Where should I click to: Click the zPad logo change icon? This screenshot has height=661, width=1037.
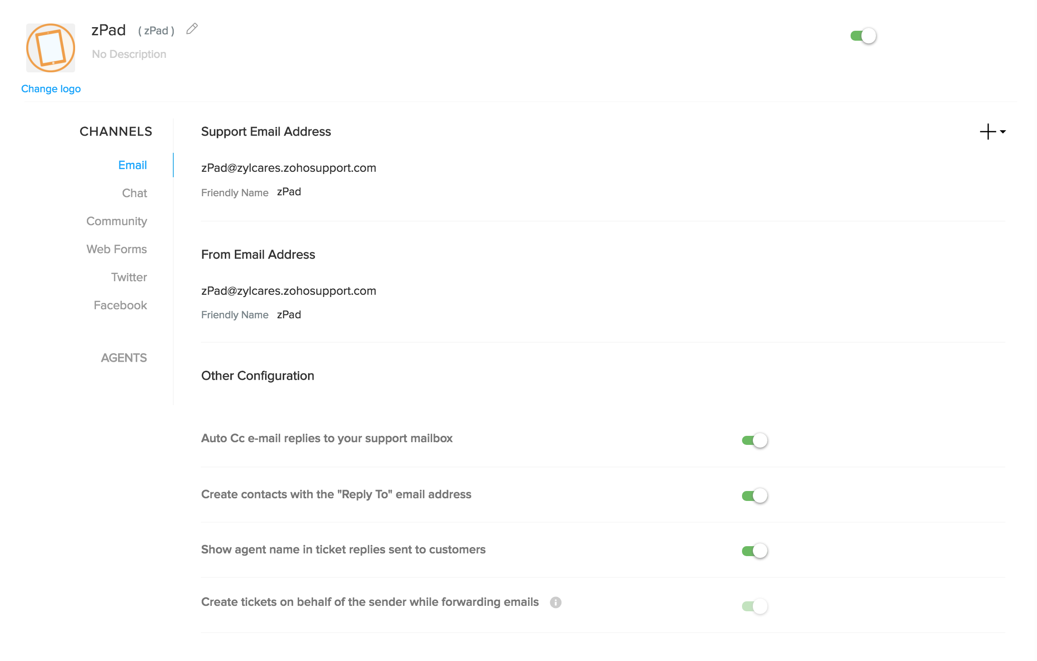pos(52,88)
